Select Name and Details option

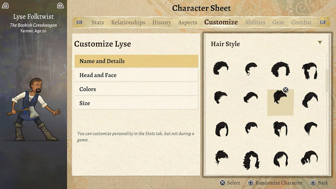[x=136, y=61]
